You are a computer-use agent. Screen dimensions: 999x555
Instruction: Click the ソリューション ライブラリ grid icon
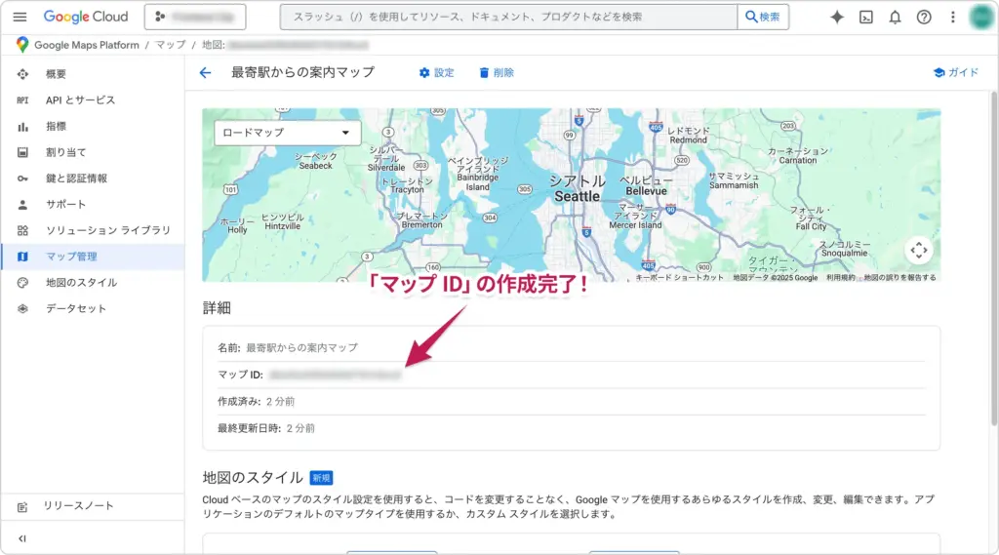click(22, 230)
